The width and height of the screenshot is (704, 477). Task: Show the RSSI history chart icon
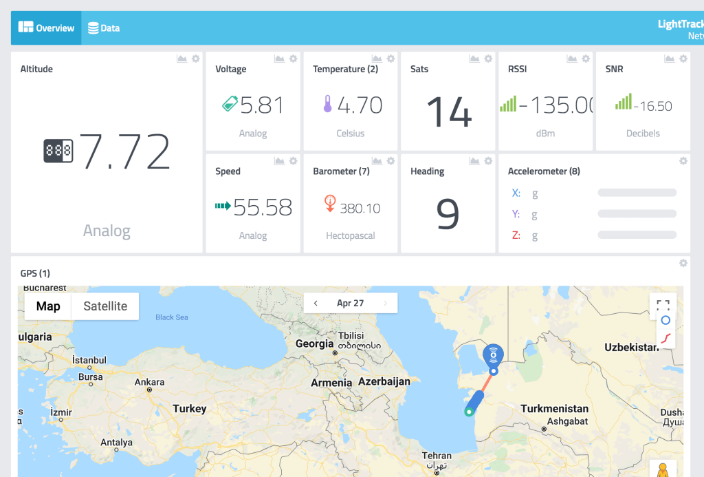click(572, 59)
